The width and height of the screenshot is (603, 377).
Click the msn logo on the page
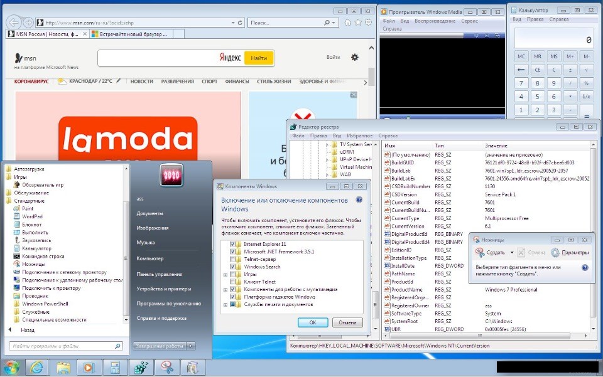tap(25, 58)
